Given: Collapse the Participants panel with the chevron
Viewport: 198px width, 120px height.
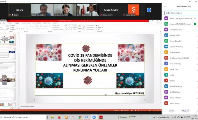Looking at the screenshot, I should click(166, 6).
